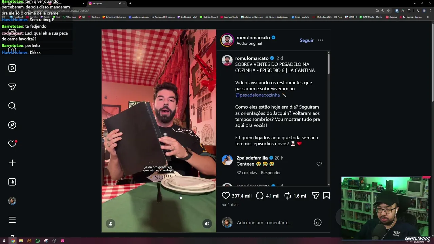Open the pink app on the taskbar
The height and width of the screenshot is (244, 434).
click(x=63, y=241)
